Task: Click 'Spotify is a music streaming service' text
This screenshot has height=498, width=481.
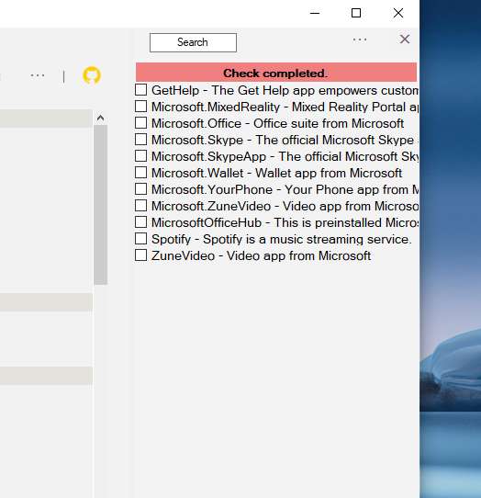Action: (308, 239)
